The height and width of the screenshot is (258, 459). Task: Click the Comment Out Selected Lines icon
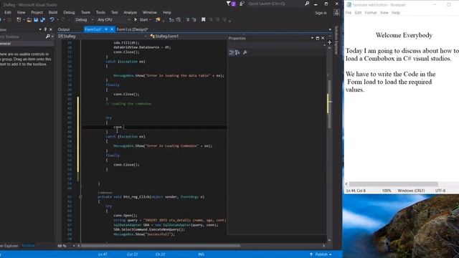point(187,19)
